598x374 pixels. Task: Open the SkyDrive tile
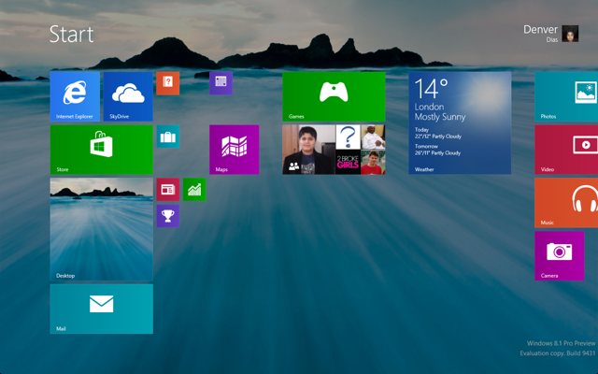tap(128, 96)
